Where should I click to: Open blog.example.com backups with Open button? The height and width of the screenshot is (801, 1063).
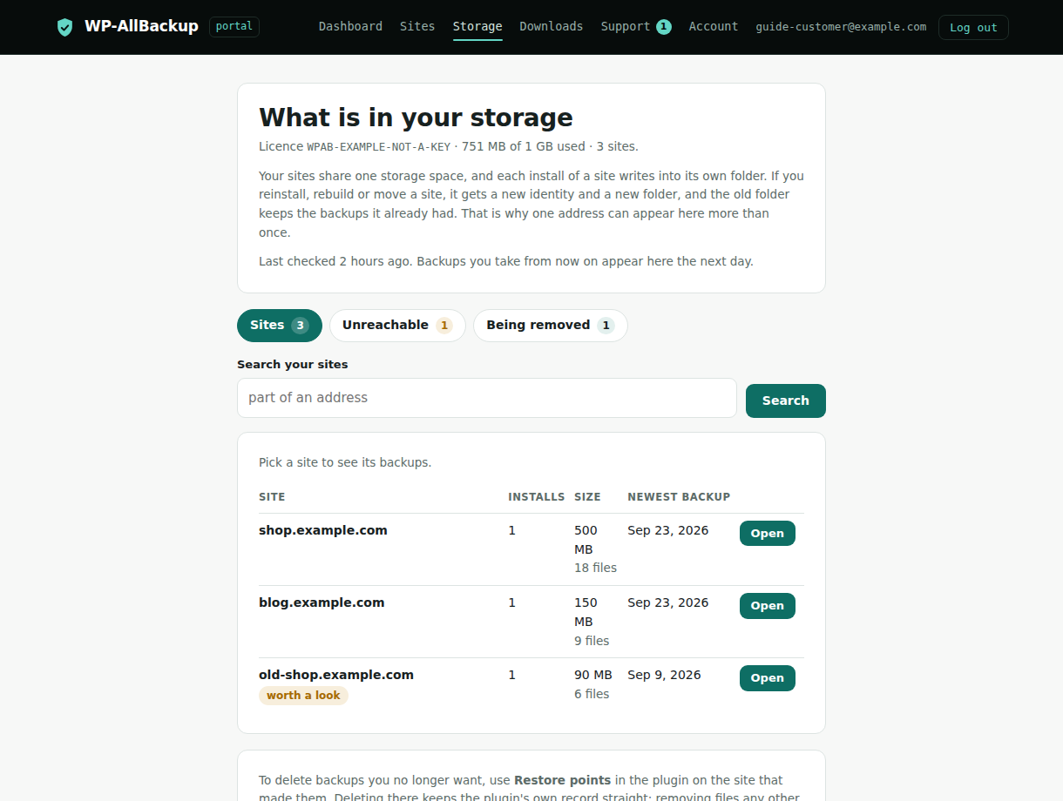click(768, 606)
